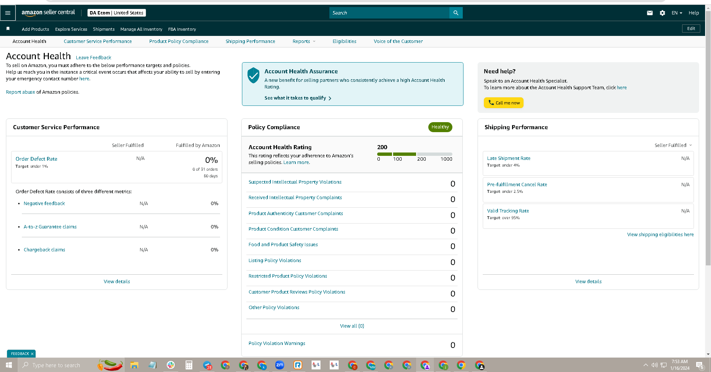This screenshot has height=372, width=711.
Task: Click the taskbar volume speaker icon
Action: pos(655,365)
